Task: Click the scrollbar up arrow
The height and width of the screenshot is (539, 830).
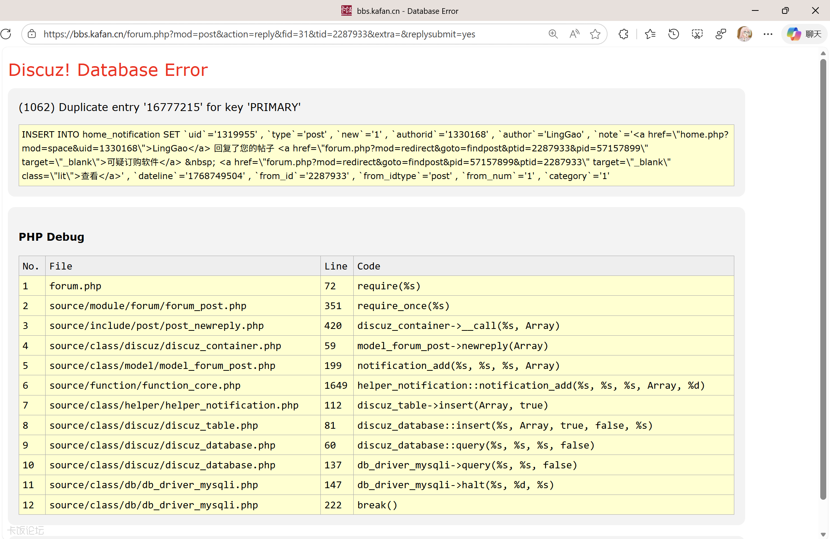Action: 823,53
